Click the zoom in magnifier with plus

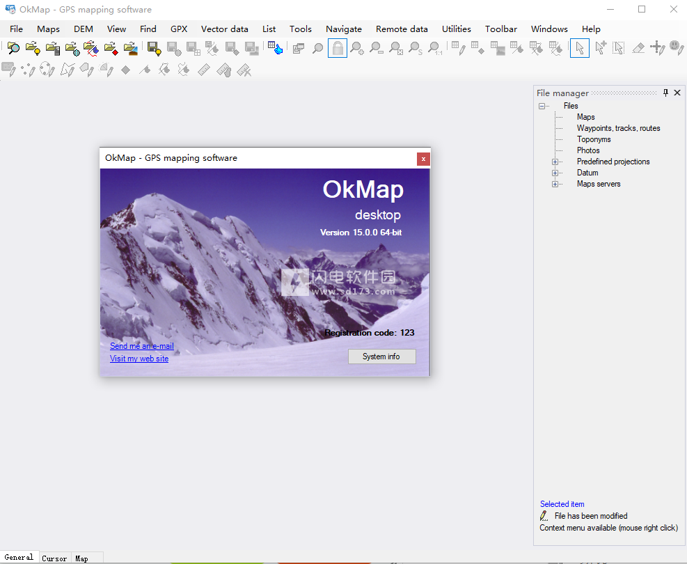pyautogui.click(x=356, y=48)
